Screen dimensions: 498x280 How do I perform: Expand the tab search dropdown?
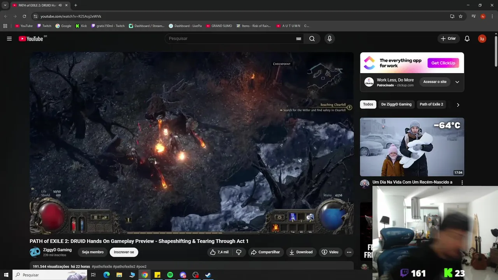(5, 5)
